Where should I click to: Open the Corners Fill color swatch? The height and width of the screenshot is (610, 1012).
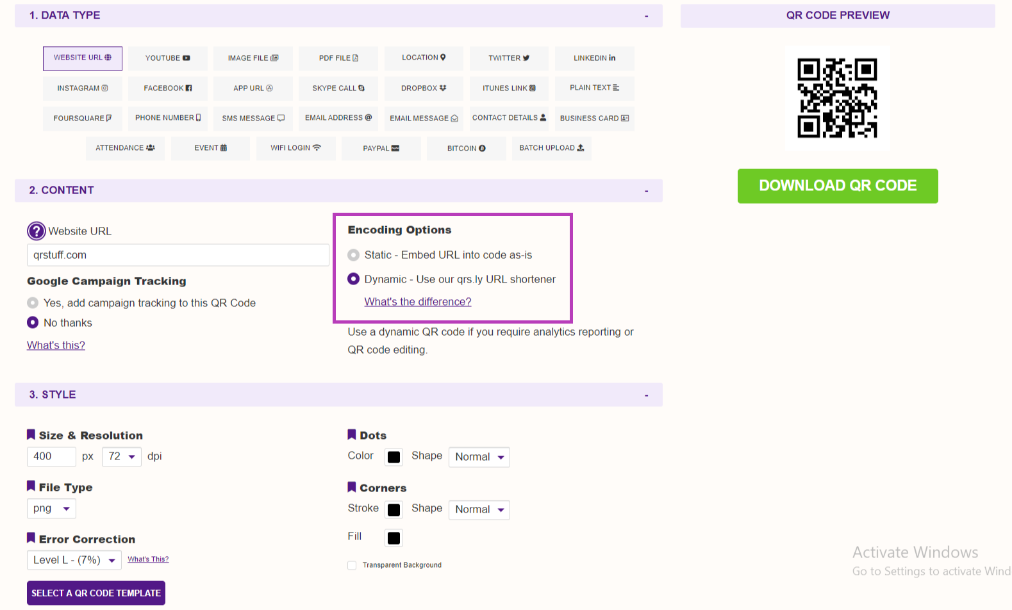(x=394, y=538)
